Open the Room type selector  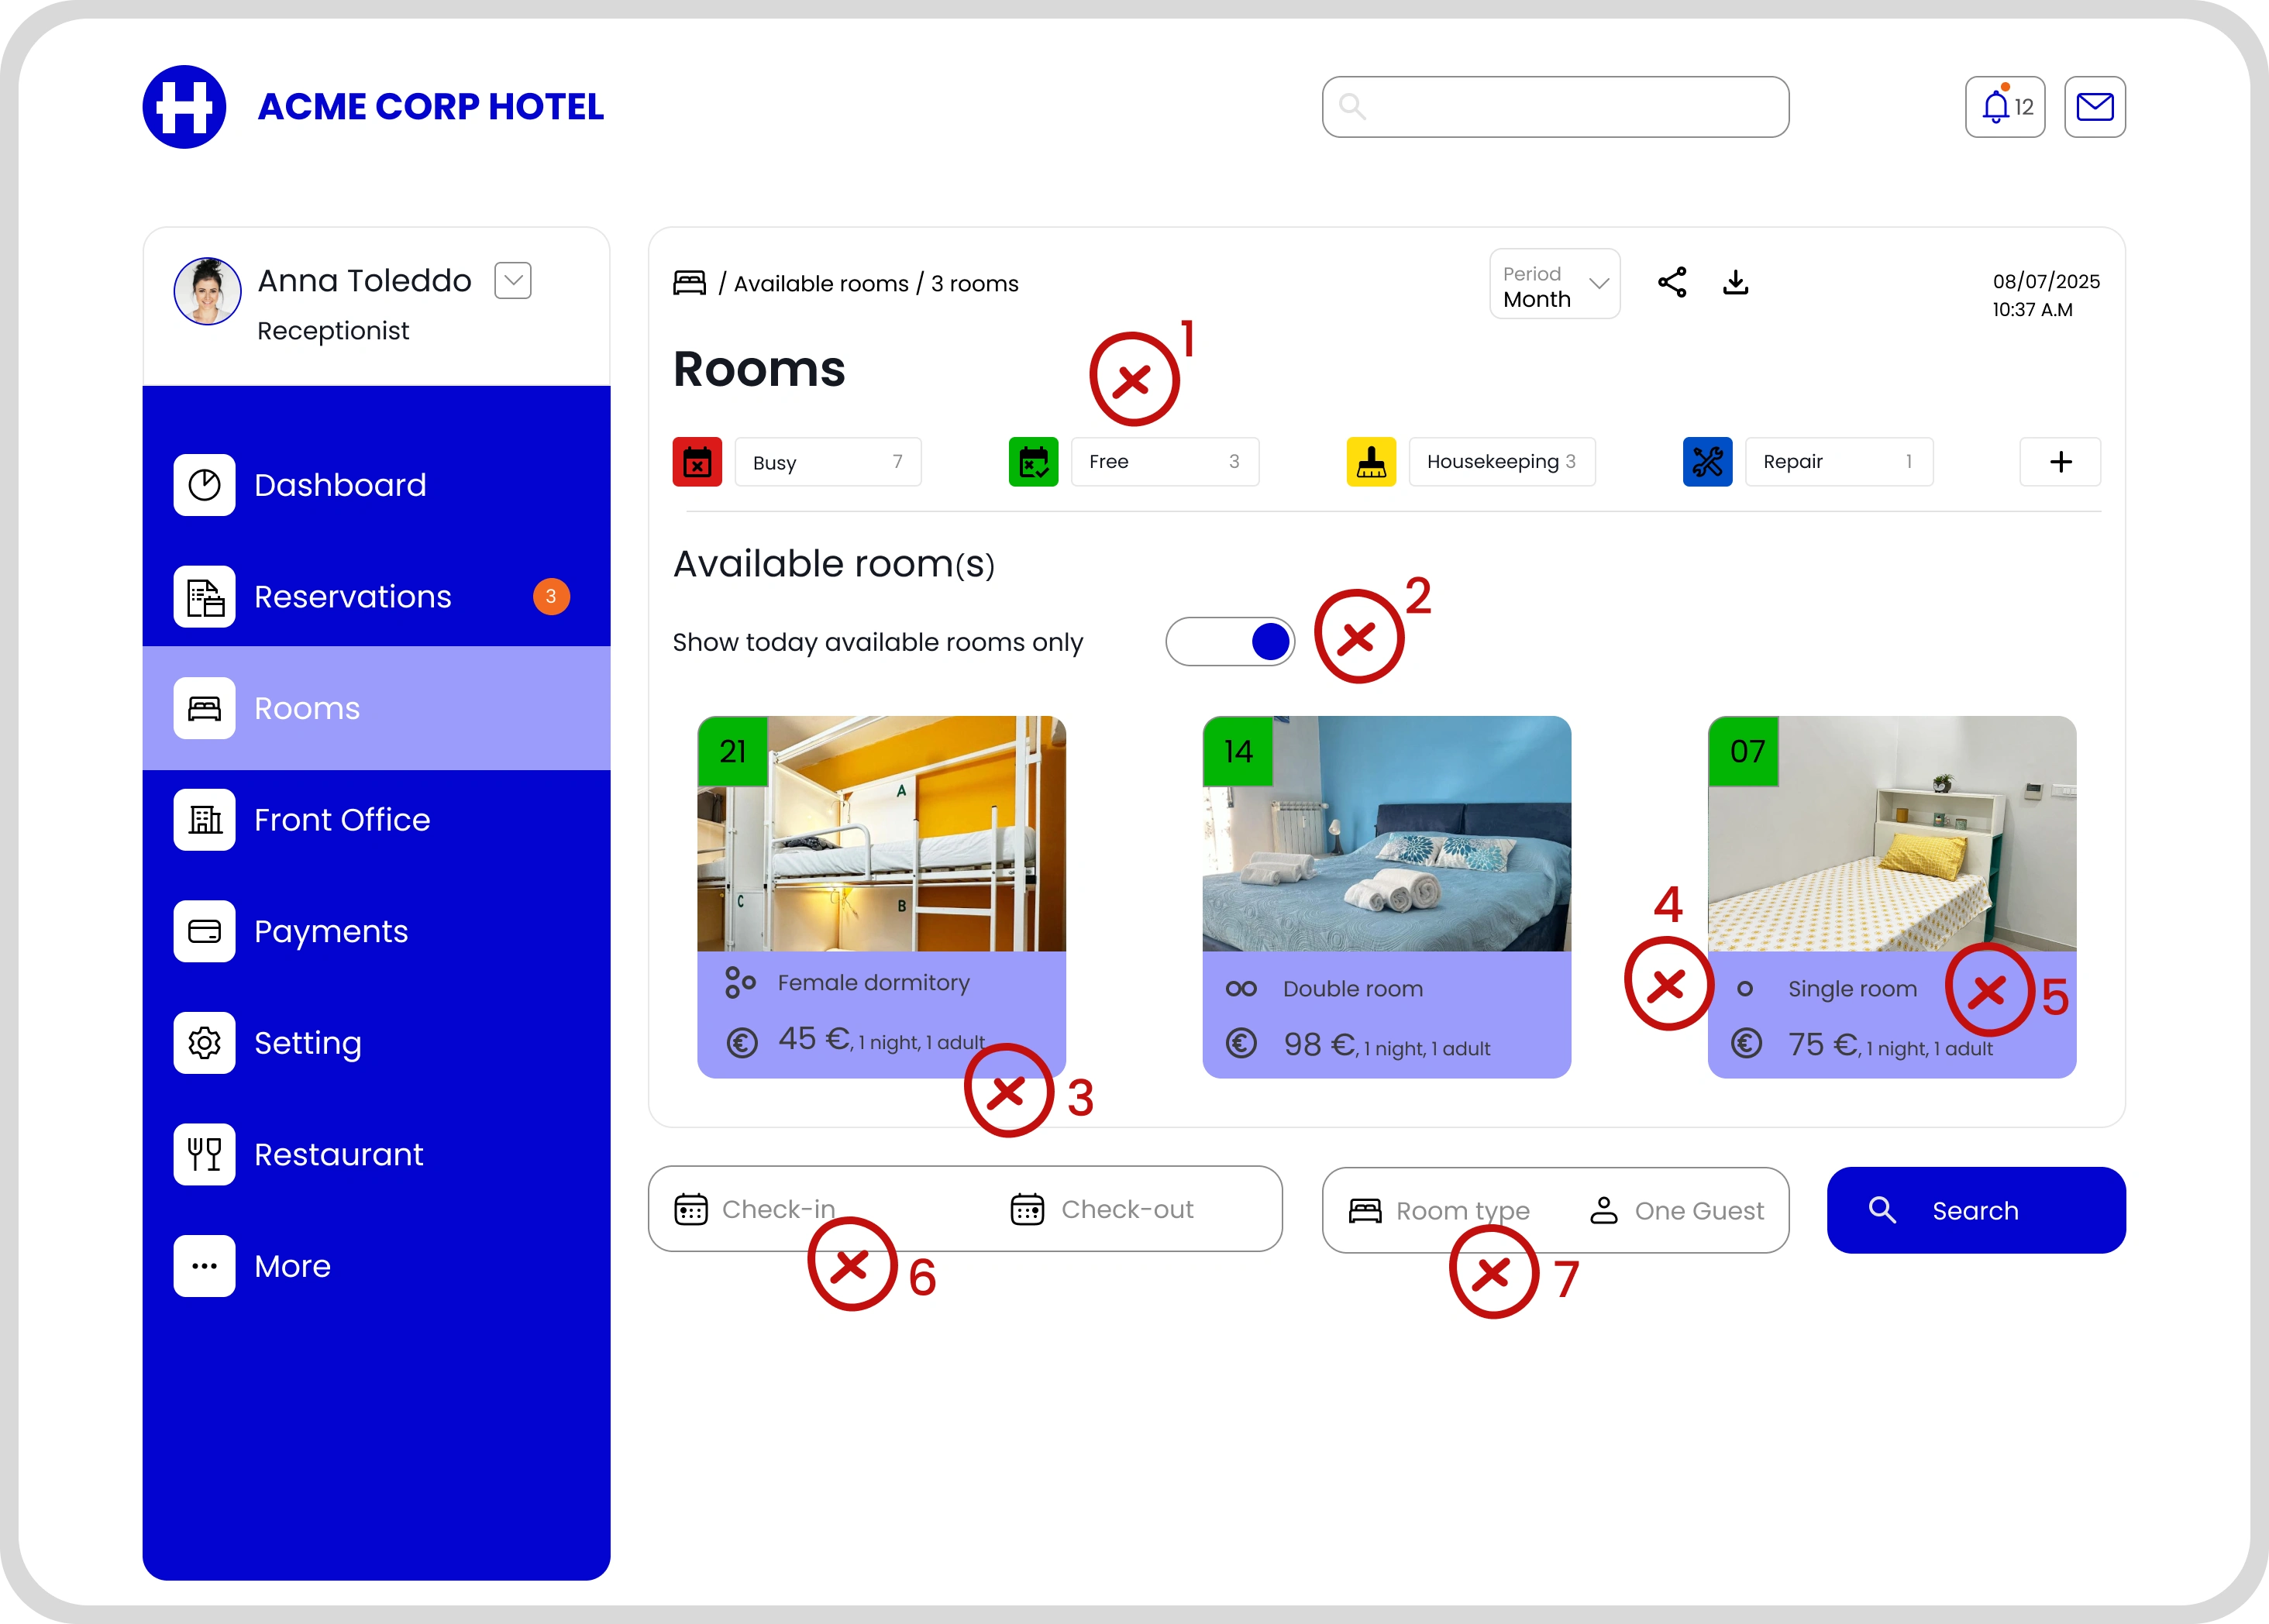coord(1440,1211)
